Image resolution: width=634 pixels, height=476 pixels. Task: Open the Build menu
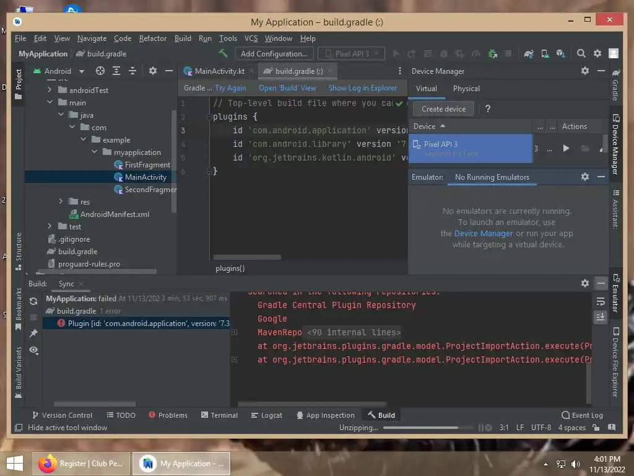tap(183, 38)
